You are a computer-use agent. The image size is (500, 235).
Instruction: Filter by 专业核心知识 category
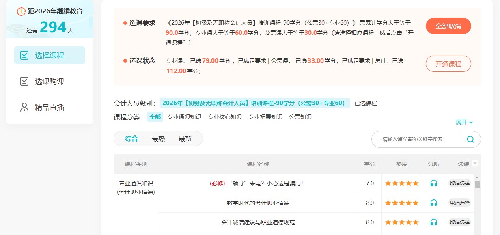coord(224,117)
